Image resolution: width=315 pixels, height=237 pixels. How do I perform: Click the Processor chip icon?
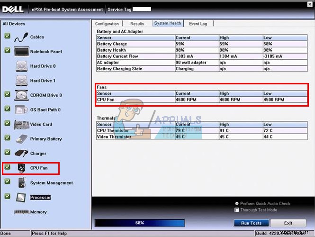pyautogui.click(x=21, y=197)
